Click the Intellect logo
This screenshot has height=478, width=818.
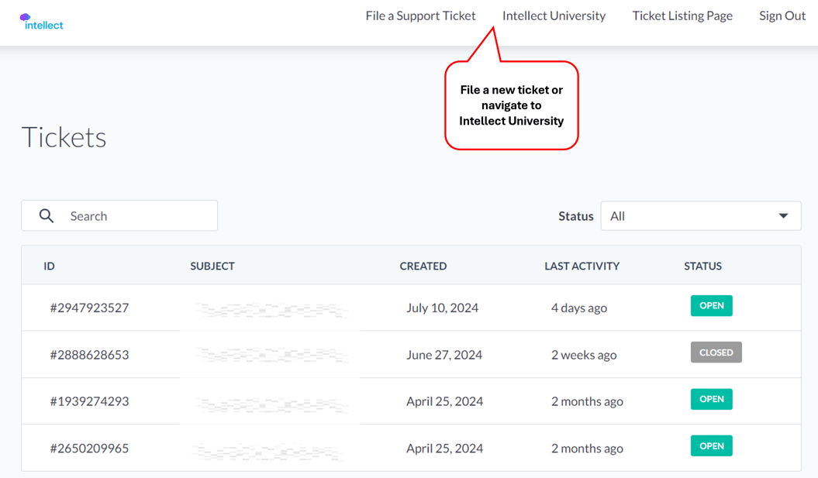point(42,22)
